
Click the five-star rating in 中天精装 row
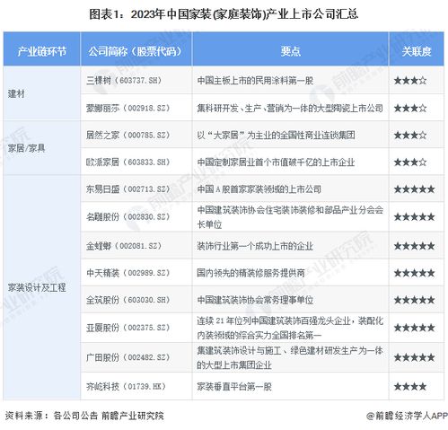coord(414,273)
